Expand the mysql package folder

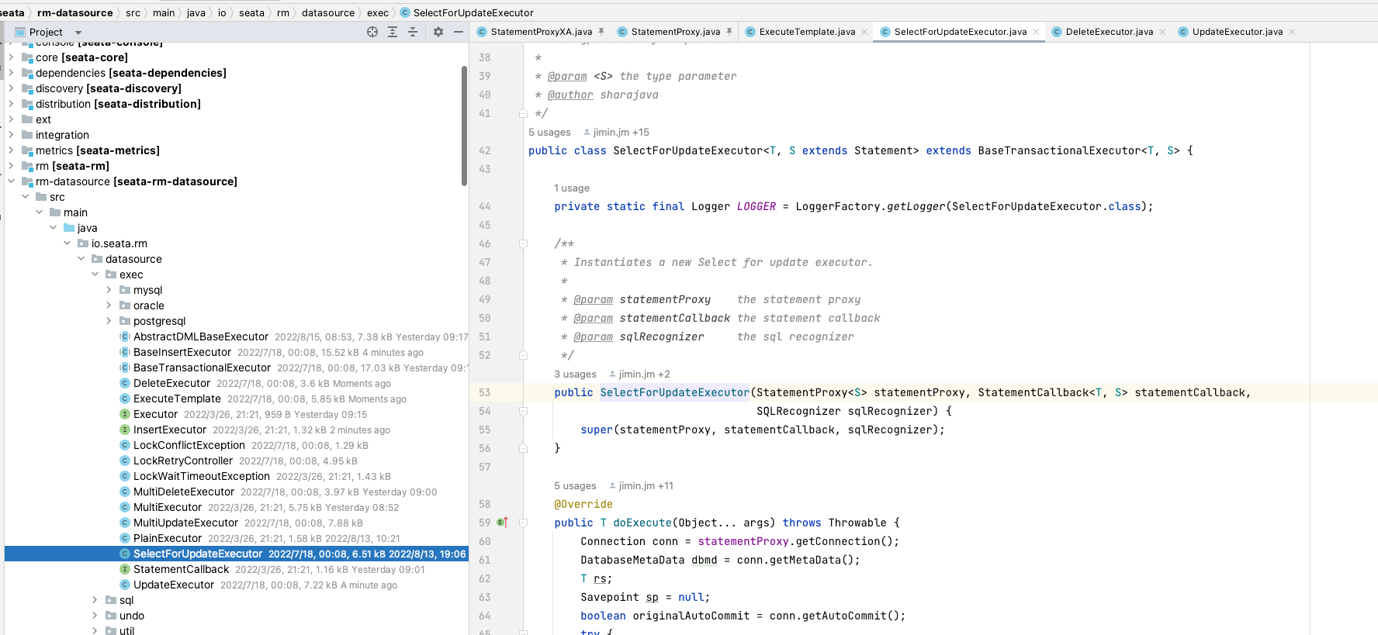coord(109,290)
